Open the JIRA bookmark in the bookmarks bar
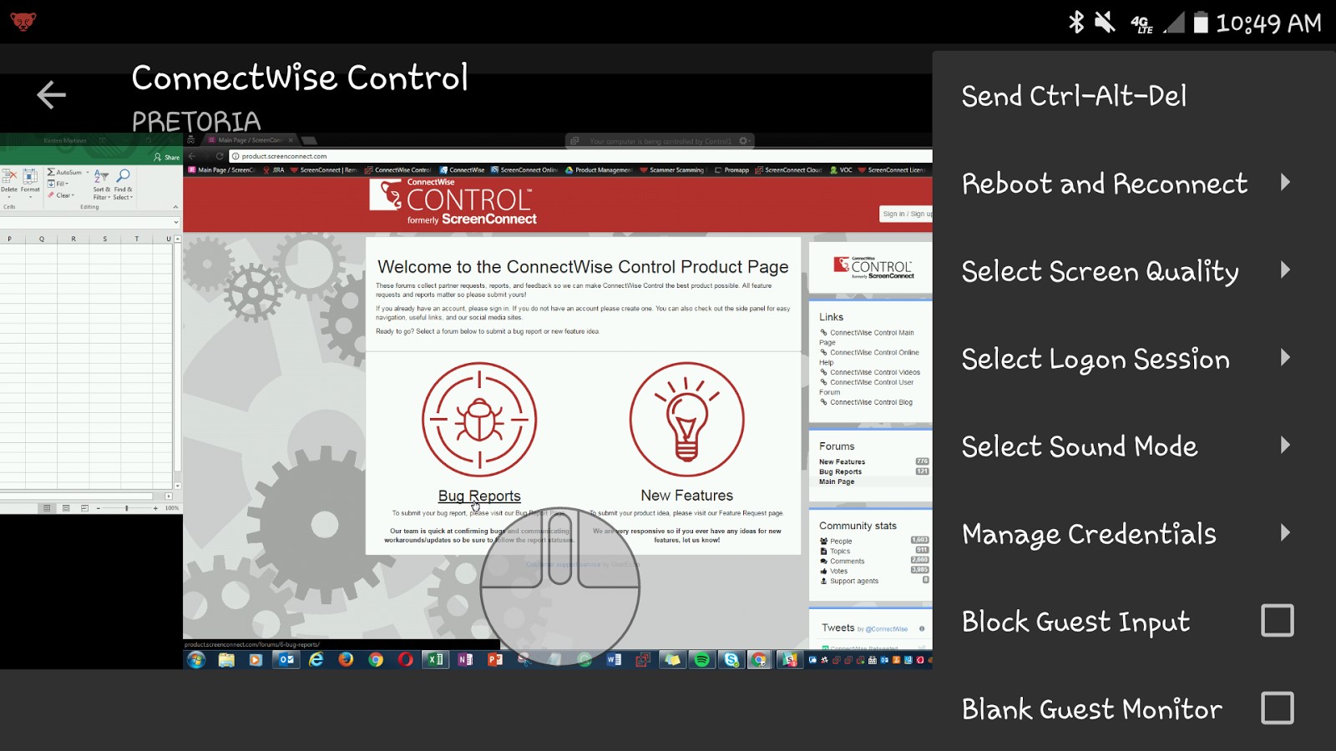 278,169
